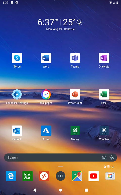121x195 pixels.
Task: Tap the Search input field
Action: (60, 158)
